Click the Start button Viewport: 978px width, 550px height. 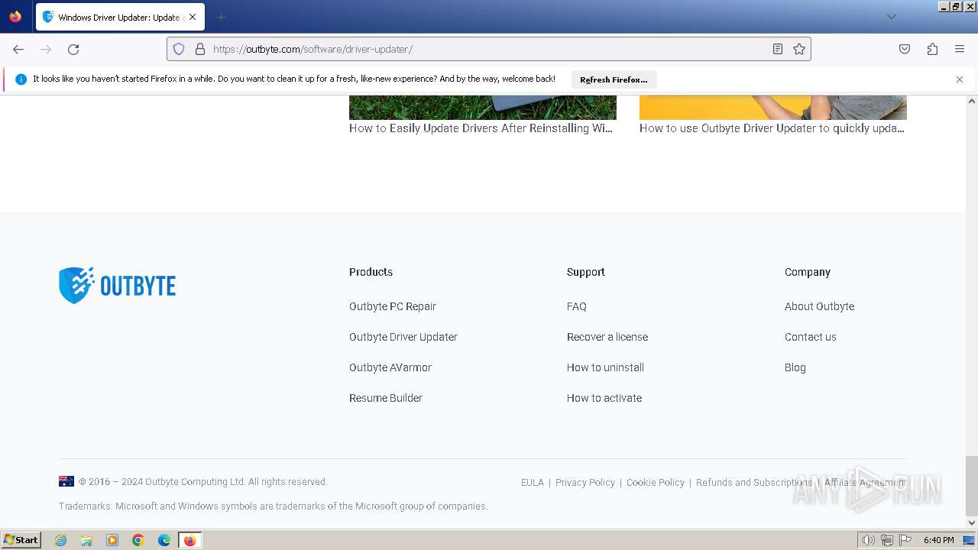pos(21,540)
